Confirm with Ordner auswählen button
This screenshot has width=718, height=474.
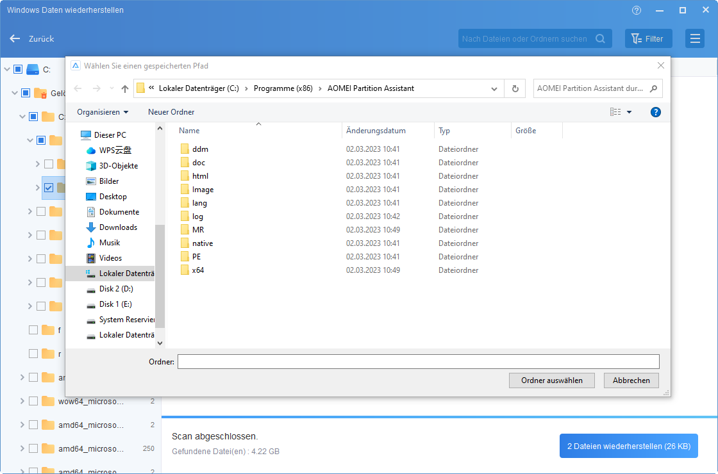[552, 380]
